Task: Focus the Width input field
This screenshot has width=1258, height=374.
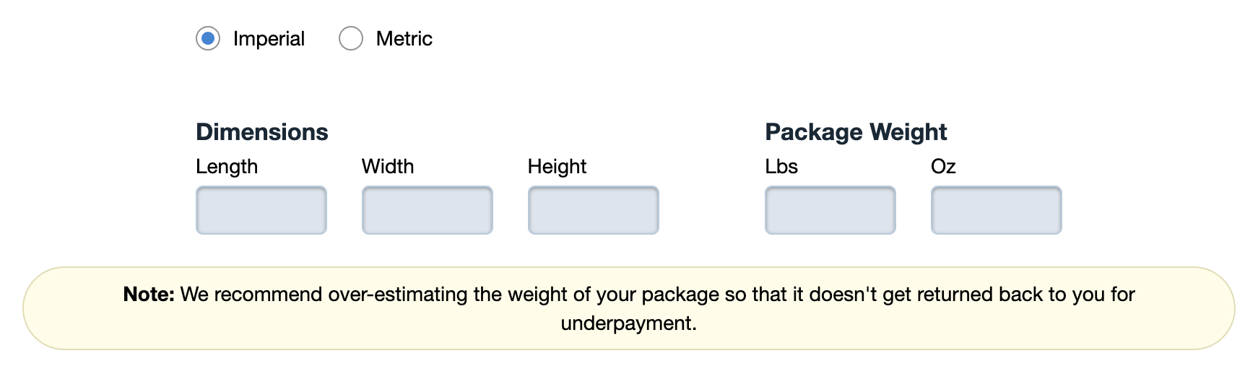Action: tap(428, 210)
